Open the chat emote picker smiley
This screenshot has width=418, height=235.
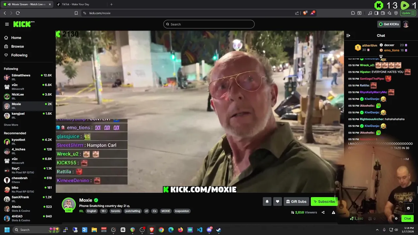(x=408, y=208)
